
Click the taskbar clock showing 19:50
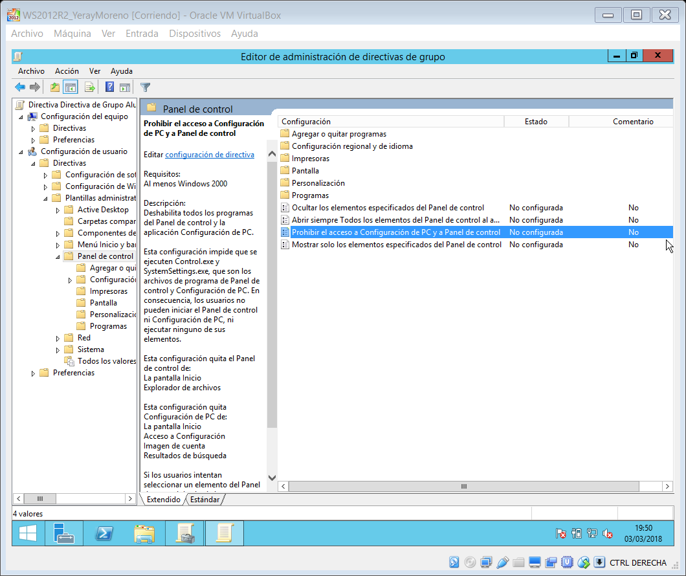pos(643,533)
